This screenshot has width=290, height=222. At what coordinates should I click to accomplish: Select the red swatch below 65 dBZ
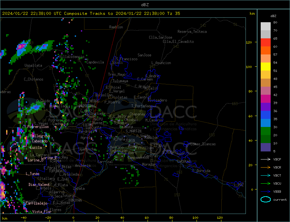coord(266,42)
